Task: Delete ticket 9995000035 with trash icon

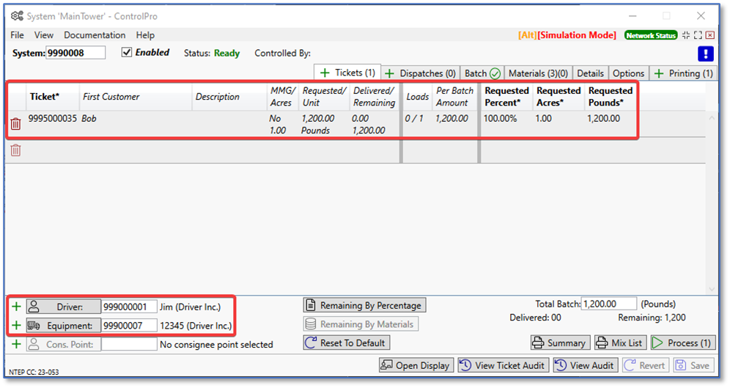Action: point(15,124)
